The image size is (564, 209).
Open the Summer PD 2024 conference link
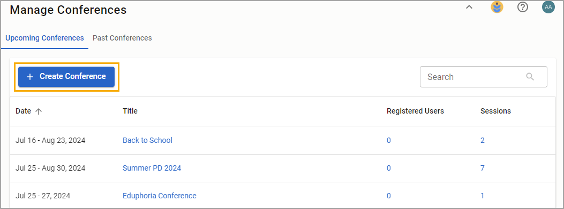tap(152, 168)
